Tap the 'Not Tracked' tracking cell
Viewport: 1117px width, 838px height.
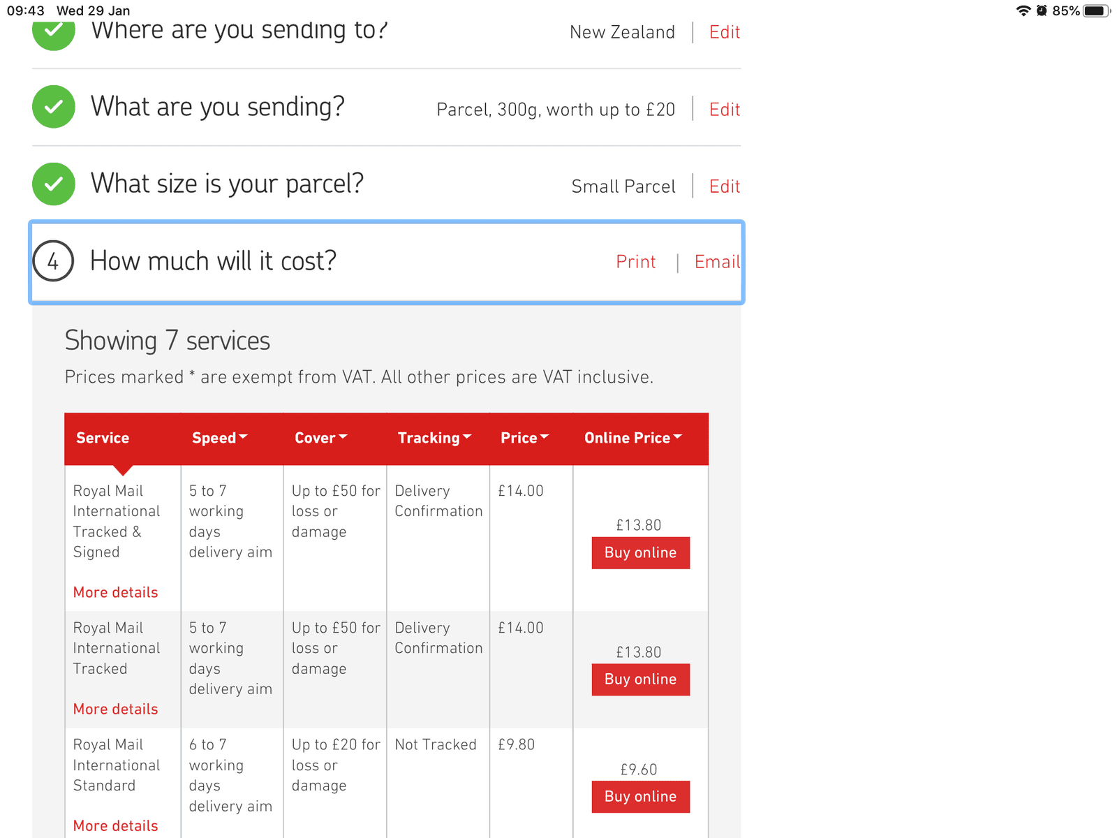point(436,744)
